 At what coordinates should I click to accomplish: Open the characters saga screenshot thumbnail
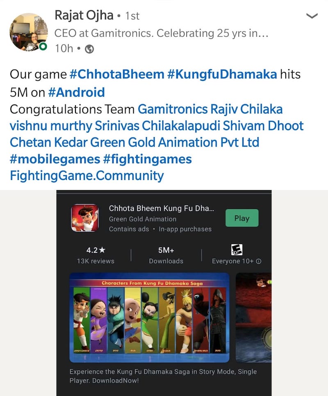click(150, 317)
